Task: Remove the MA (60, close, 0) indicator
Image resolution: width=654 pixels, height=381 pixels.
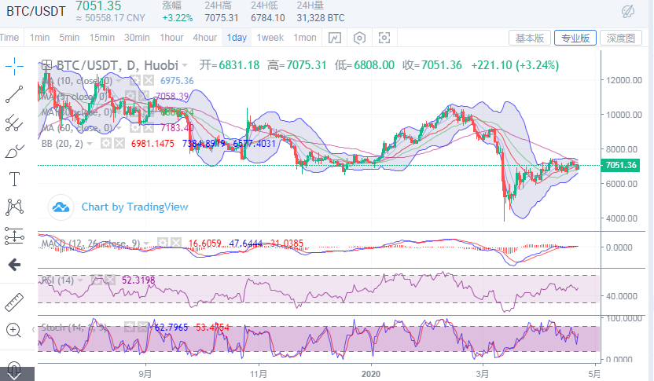Action: 149,127
